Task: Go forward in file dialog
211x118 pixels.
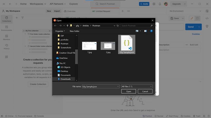Action: pos(60,26)
